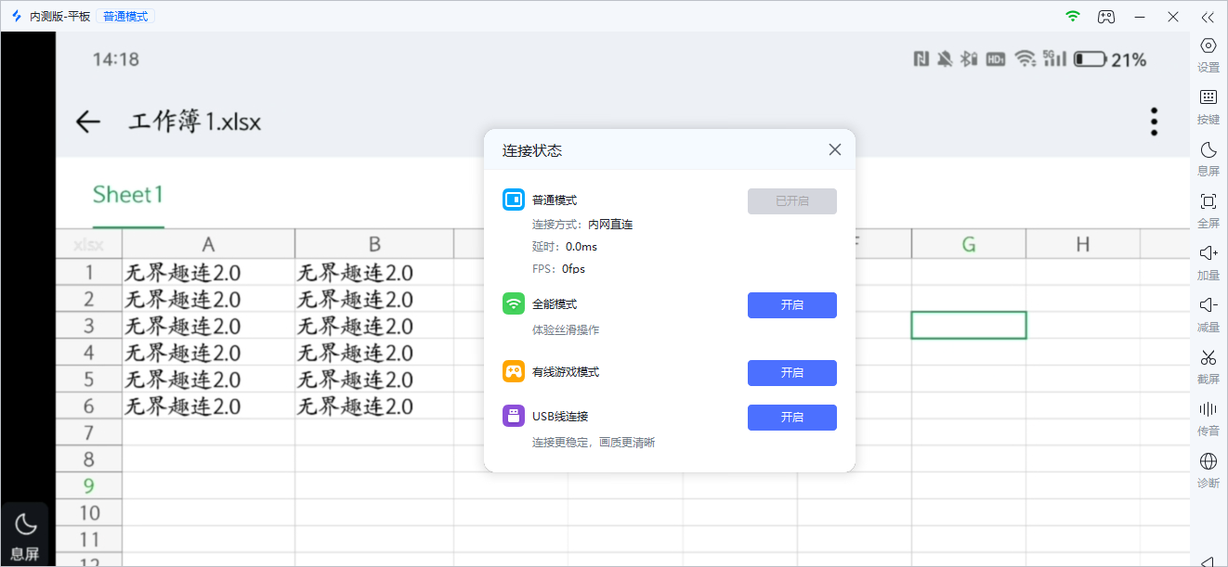Open the 传音 audio transfer feature

[x=1208, y=418]
